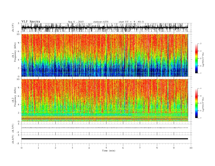Click time-axis tick label "9"
The width and height of the screenshot is (215, 166).
tap(174, 148)
